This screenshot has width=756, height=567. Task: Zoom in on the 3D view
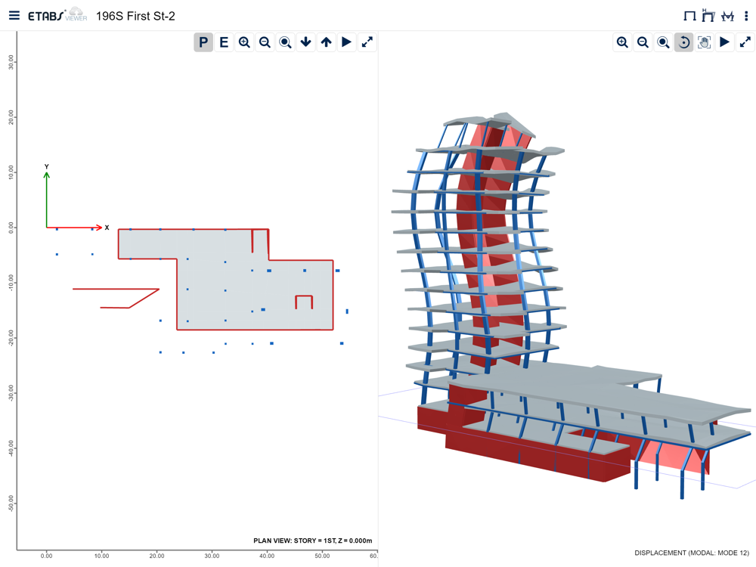click(622, 42)
